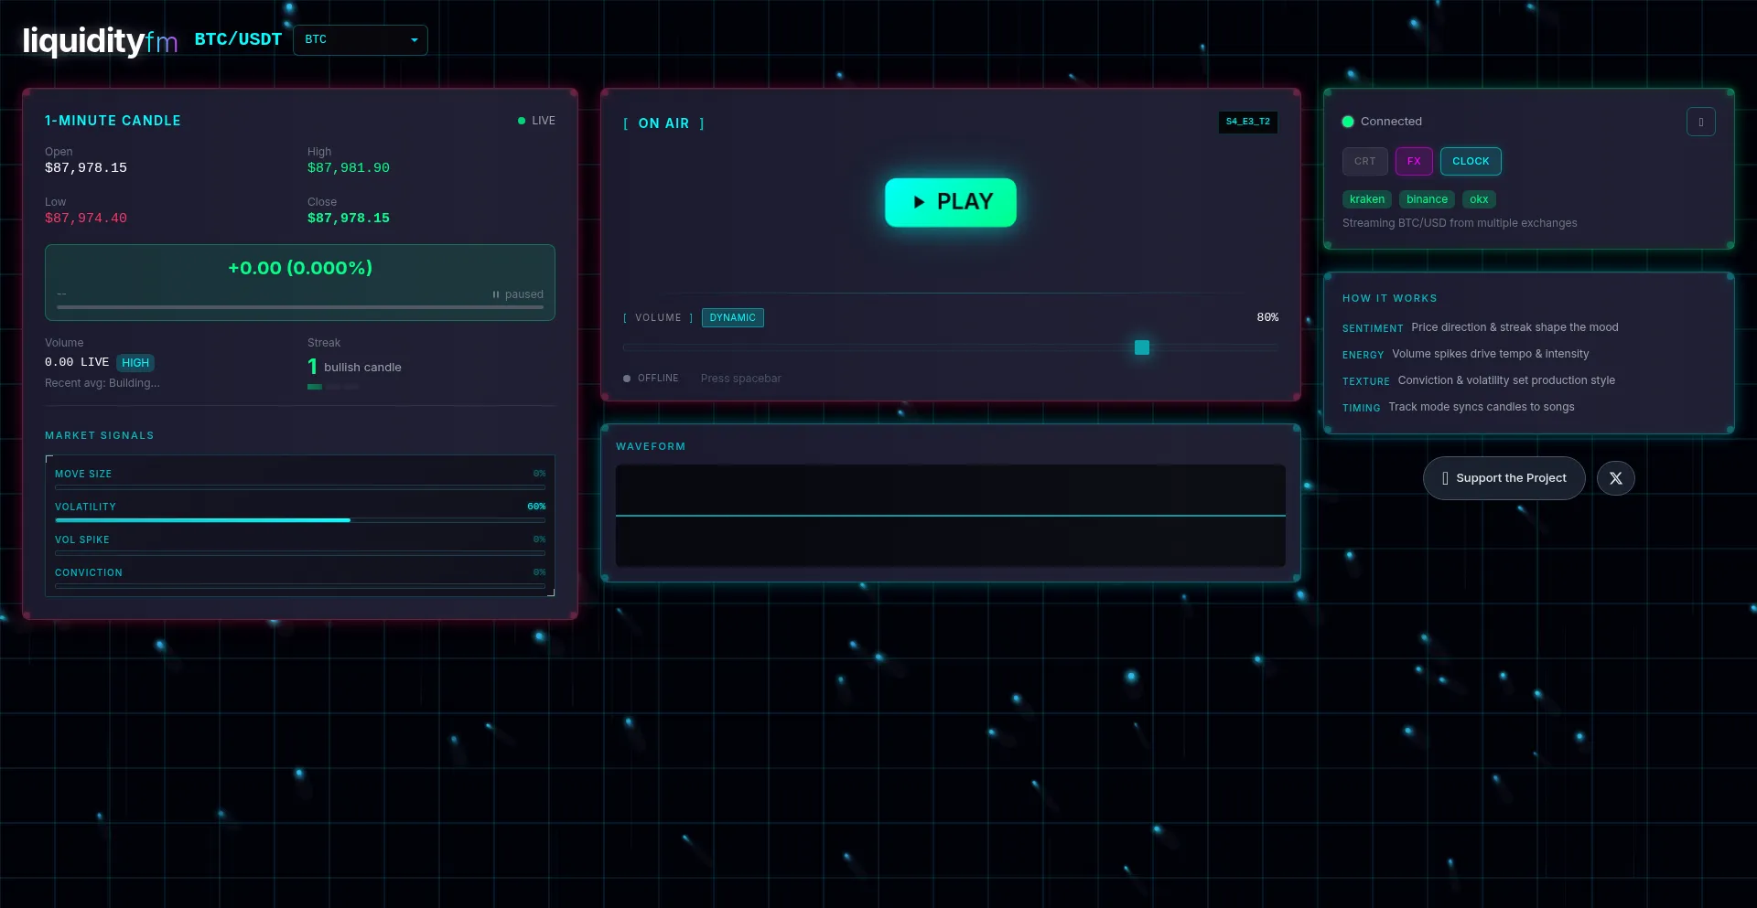Click the X (Twitter) icon button
The height and width of the screenshot is (908, 1757).
[1615, 478]
